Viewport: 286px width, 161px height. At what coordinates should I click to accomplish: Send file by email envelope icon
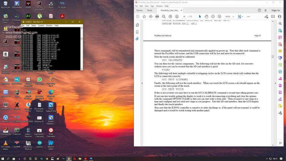point(273,17)
